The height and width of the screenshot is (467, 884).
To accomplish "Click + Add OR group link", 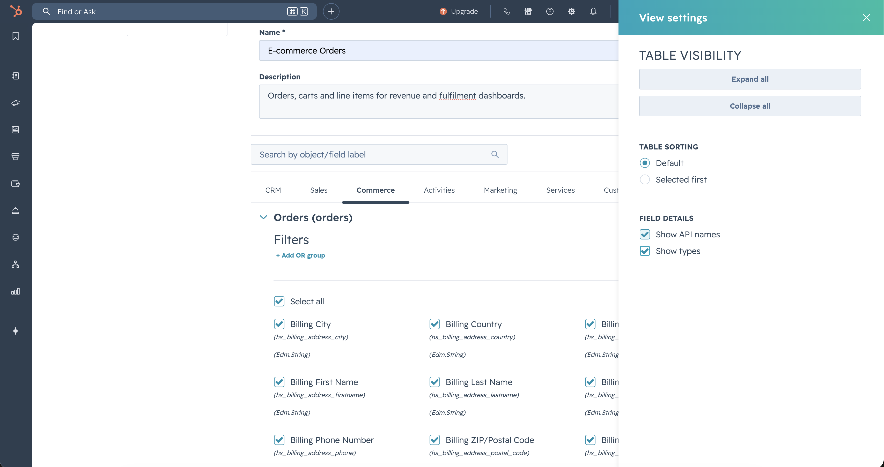I will [300, 255].
